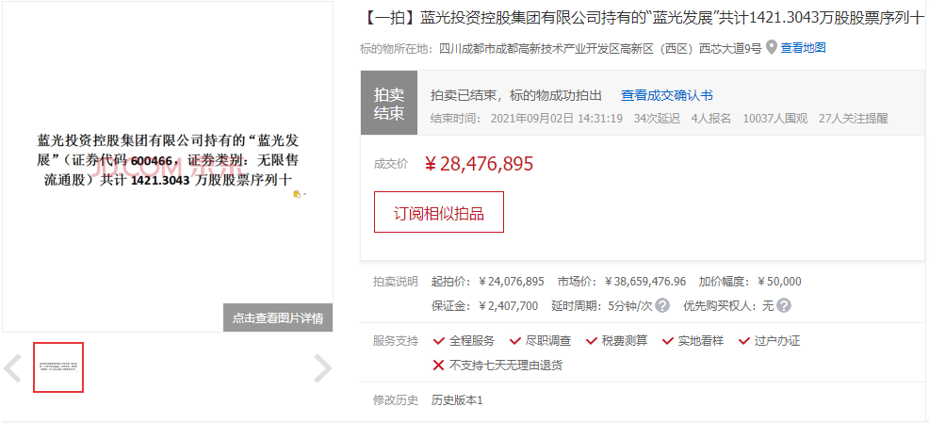929x423 pixels.
Task: Click the main auction item image
Action: [168, 167]
